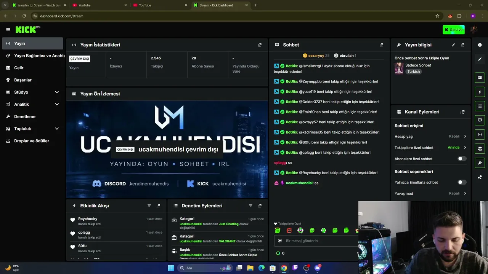The width and height of the screenshot is (488, 274).
Task: Click the green Go Live button
Action: 453,30
